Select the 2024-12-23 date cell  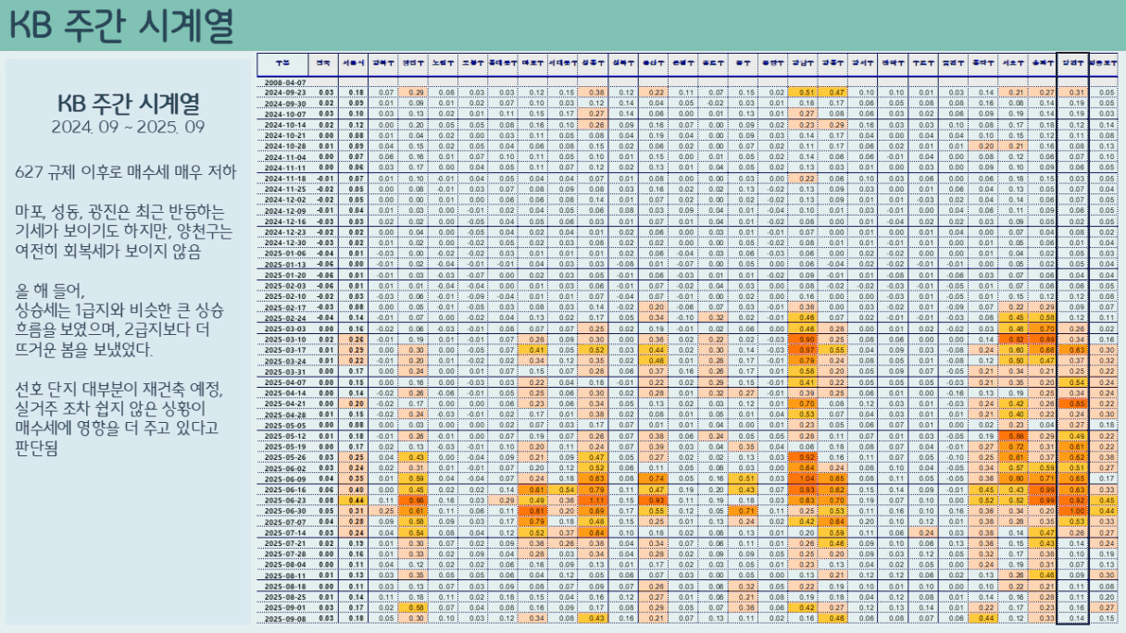click(x=285, y=231)
